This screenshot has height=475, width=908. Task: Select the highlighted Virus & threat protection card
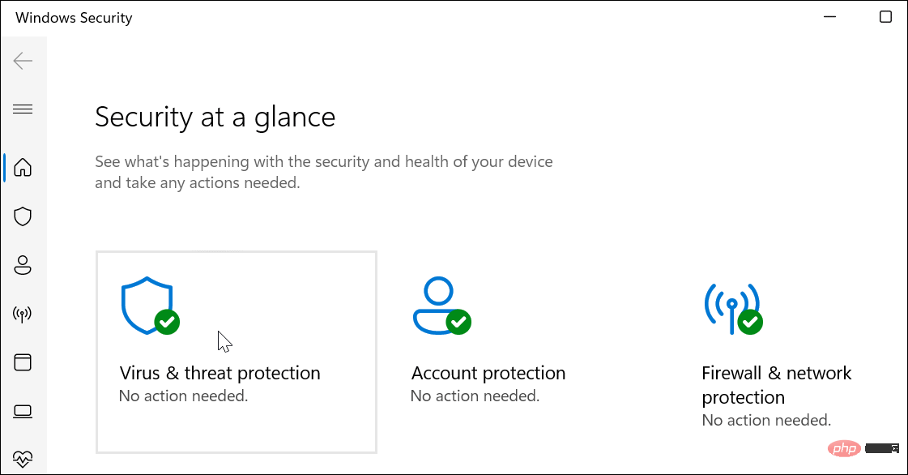tap(236, 351)
